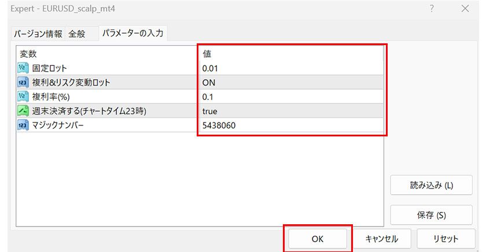The height and width of the screenshot is (252, 486).
Task: Click the double-type icon beside 複利率(%)
Action: coord(23,97)
